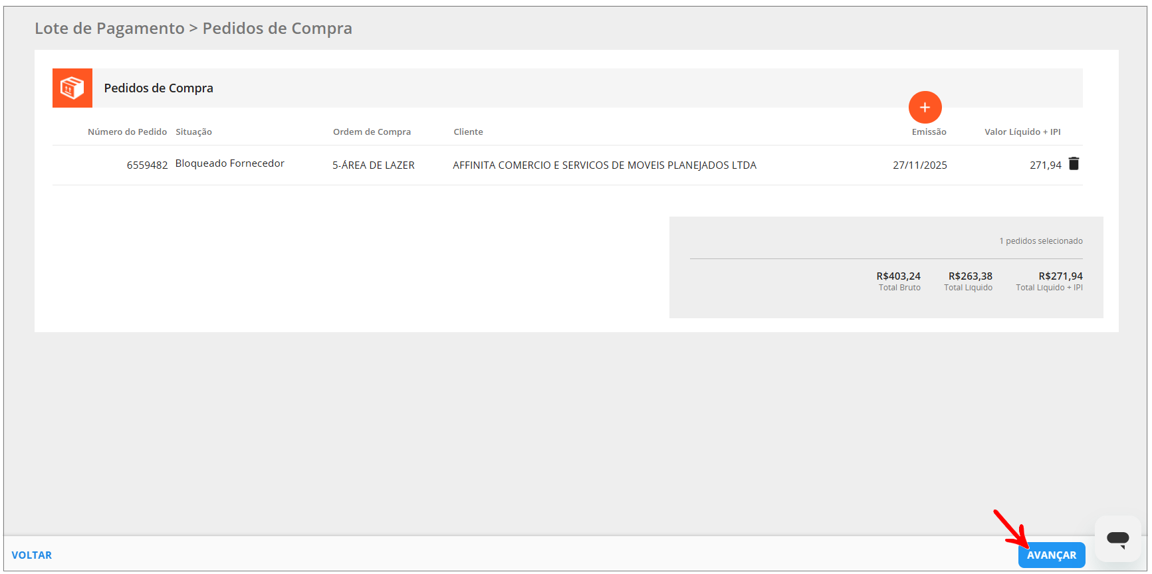Sort by Número do Pedido column header
The height and width of the screenshot is (574, 1152).
click(127, 132)
